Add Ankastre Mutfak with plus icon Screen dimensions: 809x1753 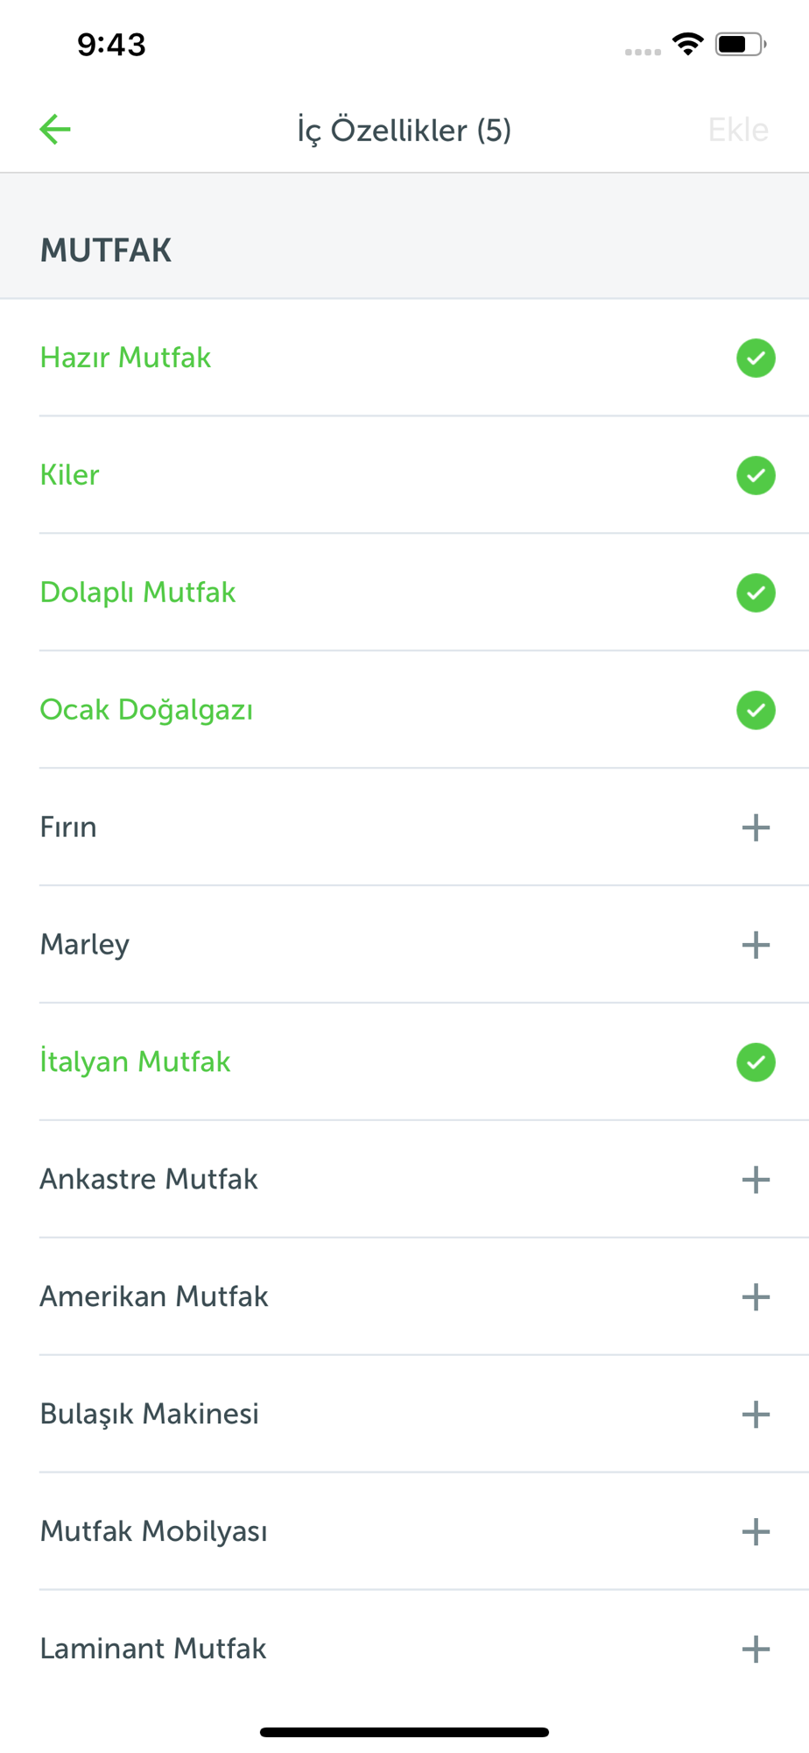click(756, 1181)
